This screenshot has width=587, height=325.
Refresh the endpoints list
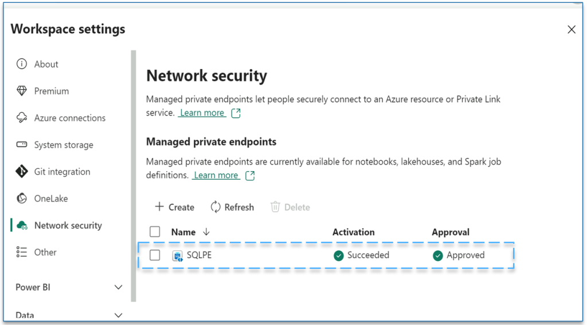point(232,207)
